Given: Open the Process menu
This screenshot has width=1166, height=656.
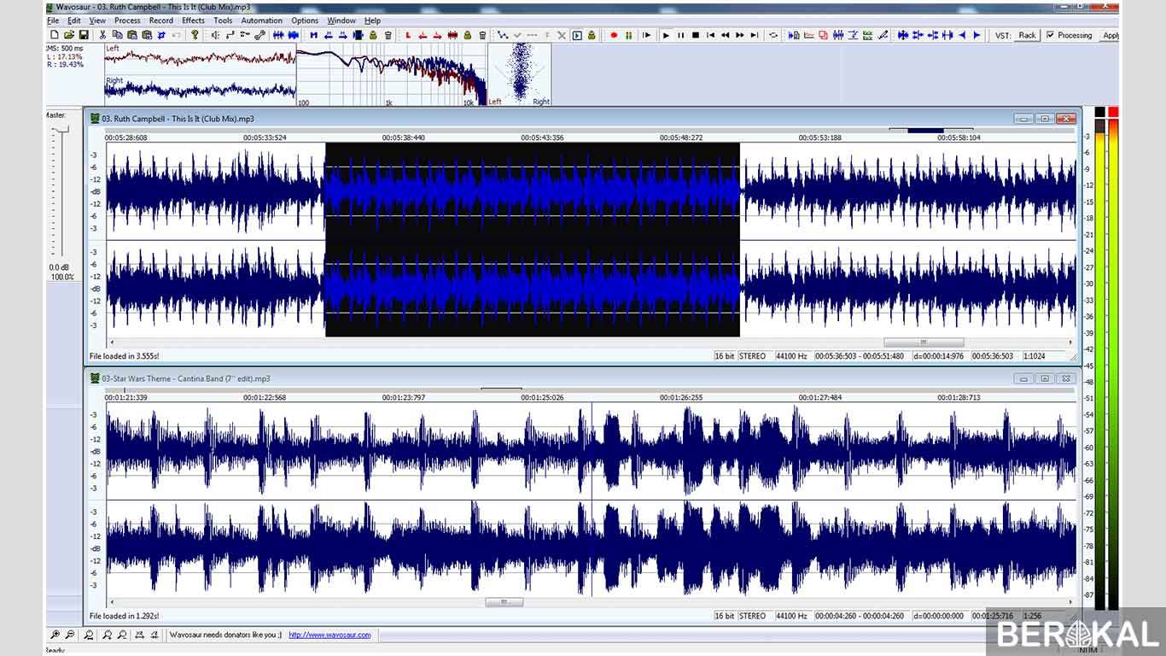Looking at the screenshot, I should pos(127,20).
